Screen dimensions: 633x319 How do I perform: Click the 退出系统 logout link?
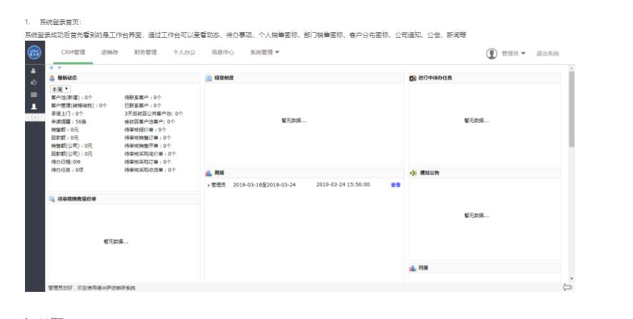point(548,54)
